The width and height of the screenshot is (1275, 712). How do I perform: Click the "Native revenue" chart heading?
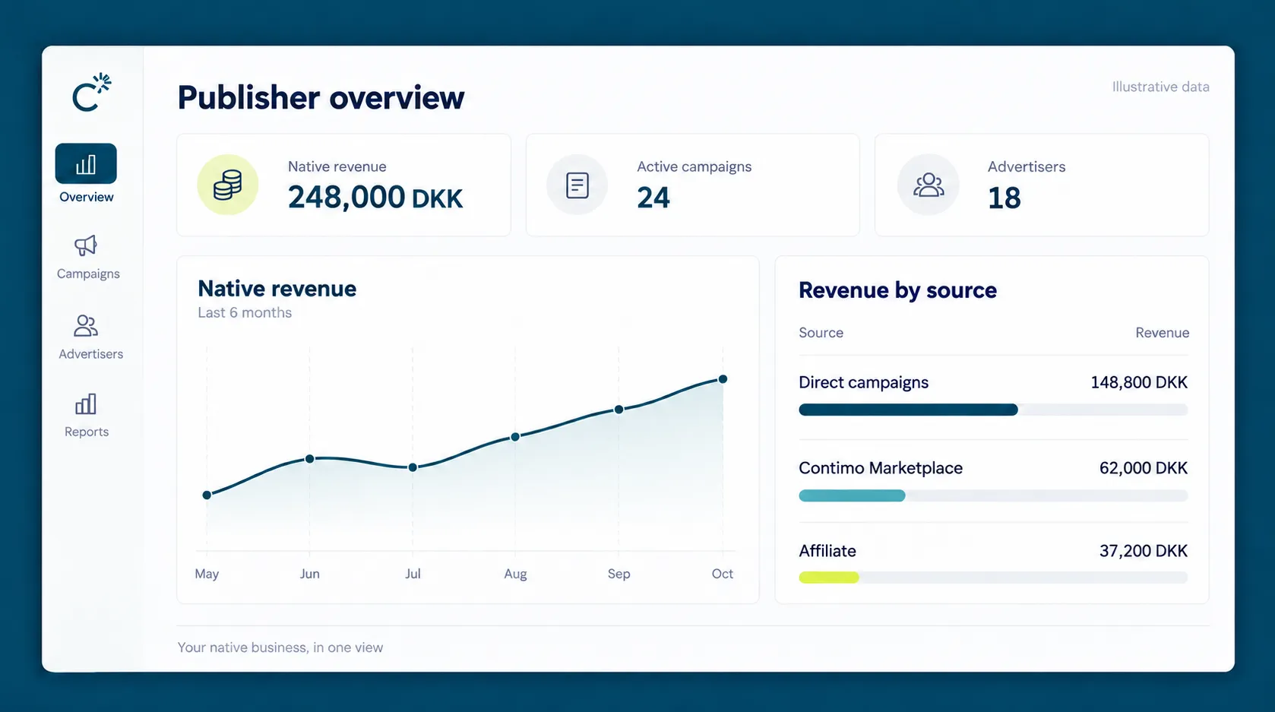point(277,289)
